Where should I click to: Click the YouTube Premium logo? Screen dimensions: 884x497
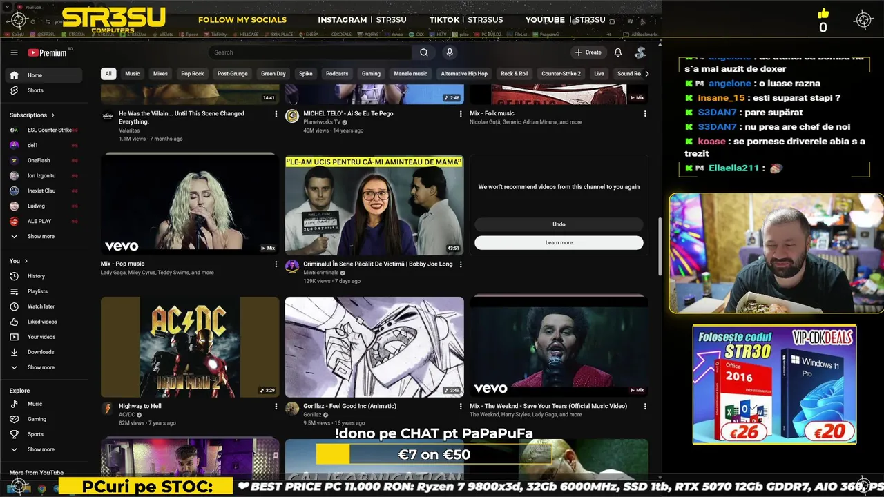coord(47,52)
